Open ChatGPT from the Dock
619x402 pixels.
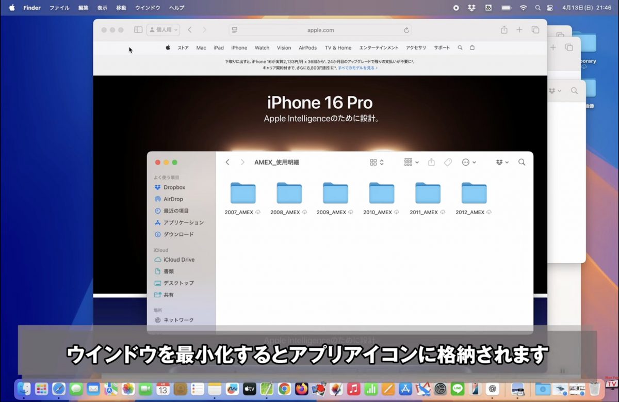click(x=492, y=389)
